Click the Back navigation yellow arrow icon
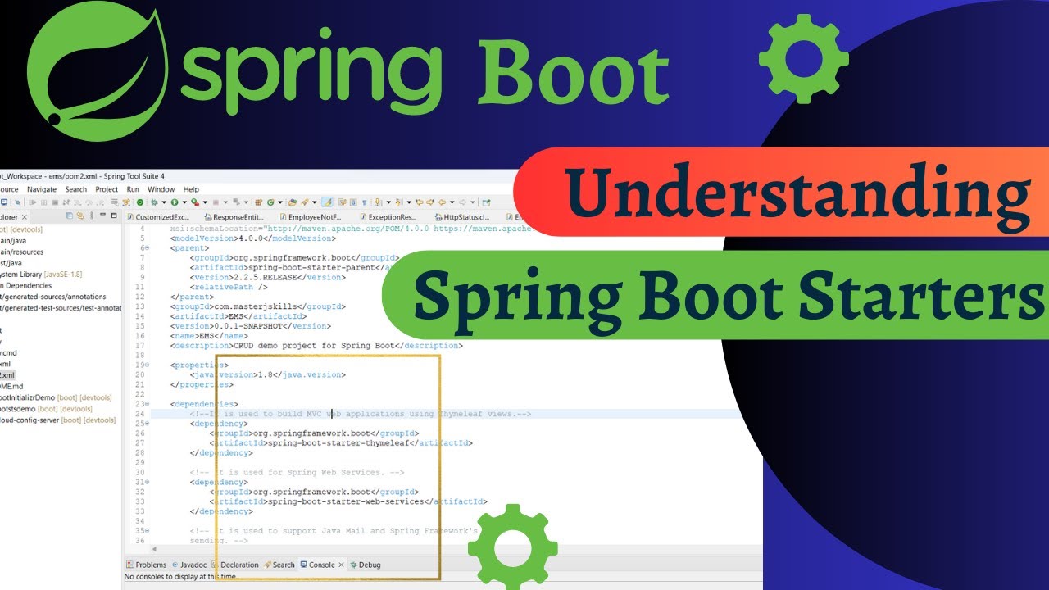Screen dimensions: 1049x590 point(442,202)
